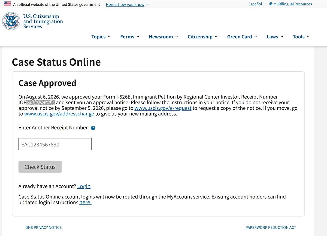Screen dimensions: 327x236
Task: Expand the Citizenship menu
Action: tap(203, 37)
